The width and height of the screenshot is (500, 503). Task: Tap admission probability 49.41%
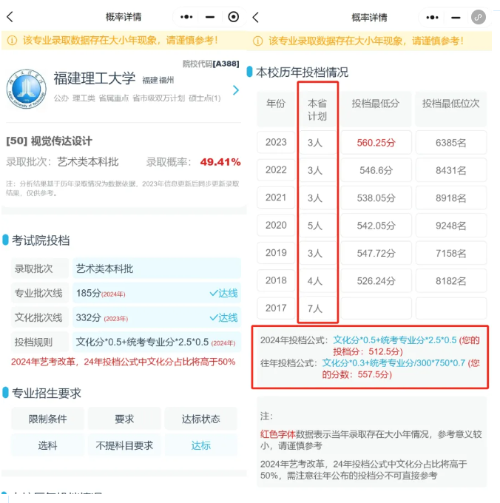click(x=220, y=162)
